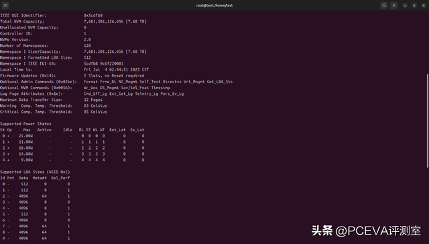Click the Total NVM Capacity label
Screen dimensions: 429x244
pos(22,21)
